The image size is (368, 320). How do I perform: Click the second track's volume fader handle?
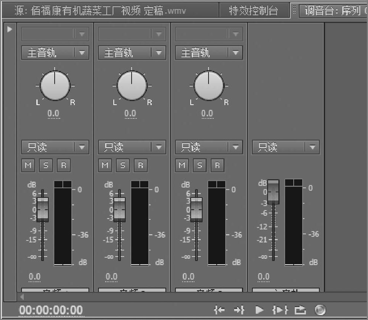(x=119, y=210)
